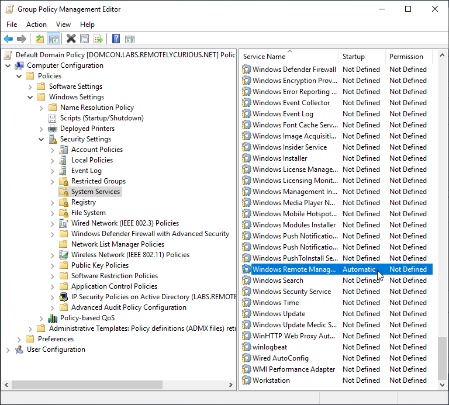
Task: Click the Windows Installer service icon
Action: point(246,158)
